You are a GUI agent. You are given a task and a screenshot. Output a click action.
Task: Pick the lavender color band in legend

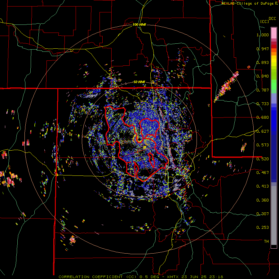pyautogui.click(x=274, y=98)
